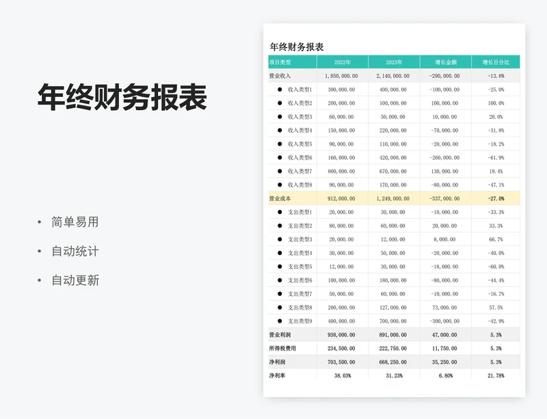Image resolution: width=547 pixels, height=419 pixels.
Task: Click the 21.78% net margin growth cell
Action: pos(496,375)
